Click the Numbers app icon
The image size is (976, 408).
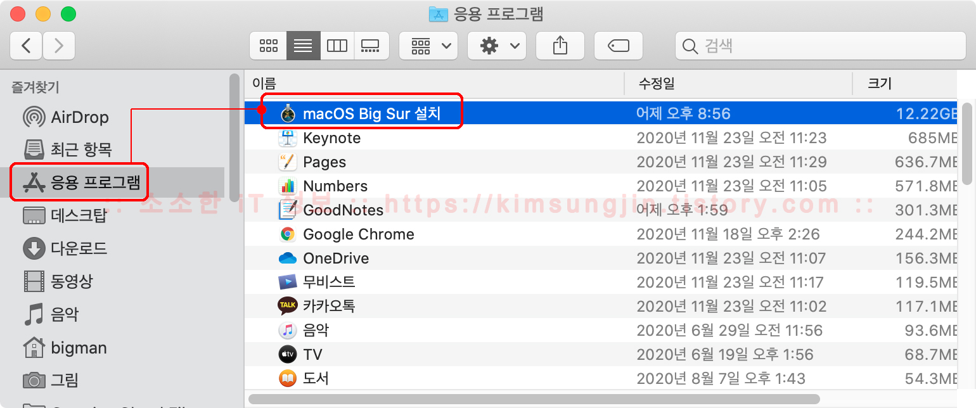click(x=288, y=186)
